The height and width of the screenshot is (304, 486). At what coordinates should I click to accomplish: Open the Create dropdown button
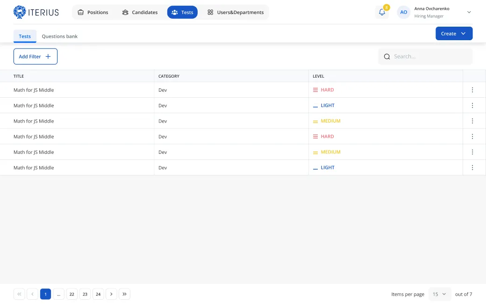(x=454, y=34)
